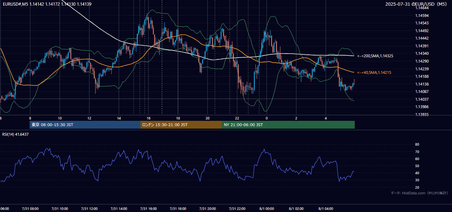
Task: Click hour label 10 under the price chart
Action: pyautogui.click(x=60, y=118)
